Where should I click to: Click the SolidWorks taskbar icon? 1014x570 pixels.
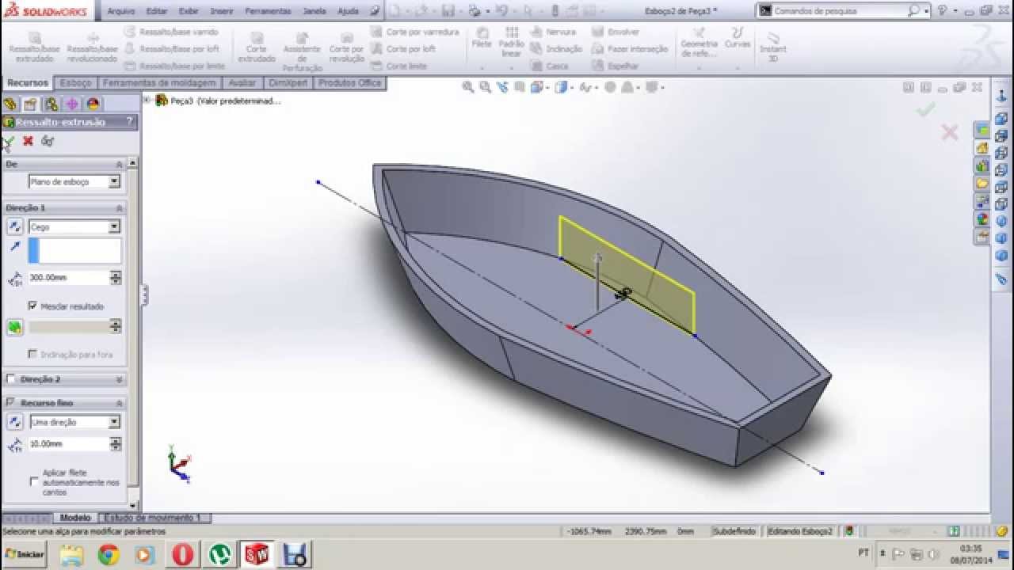pyautogui.click(x=257, y=555)
